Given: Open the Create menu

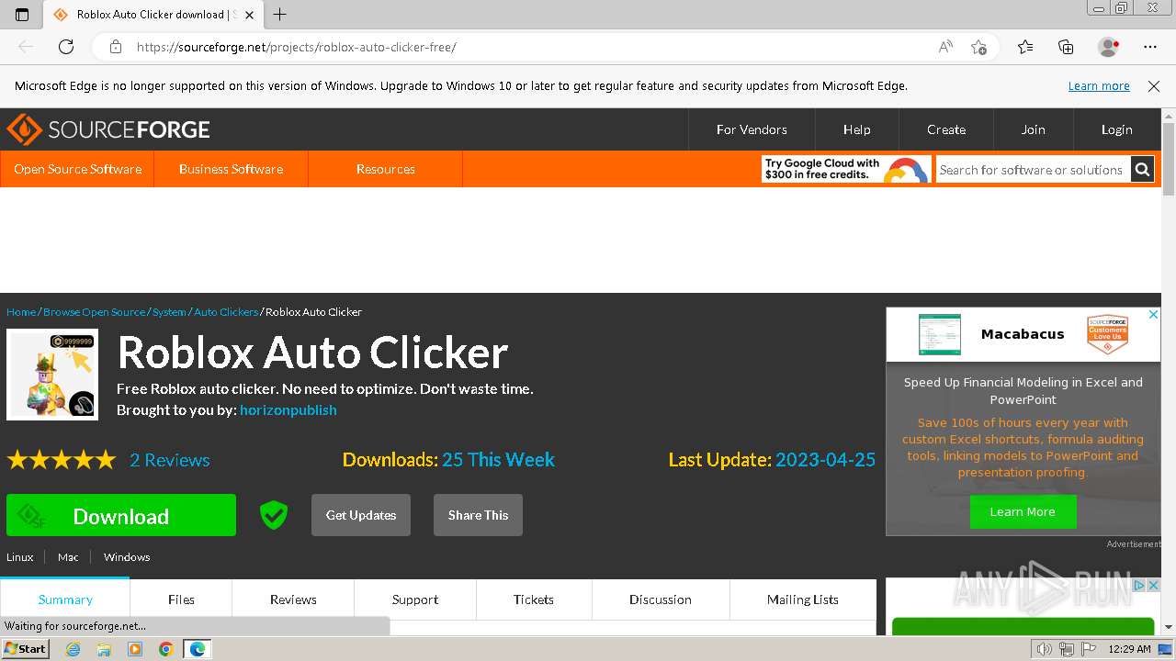Looking at the screenshot, I should [946, 129].
